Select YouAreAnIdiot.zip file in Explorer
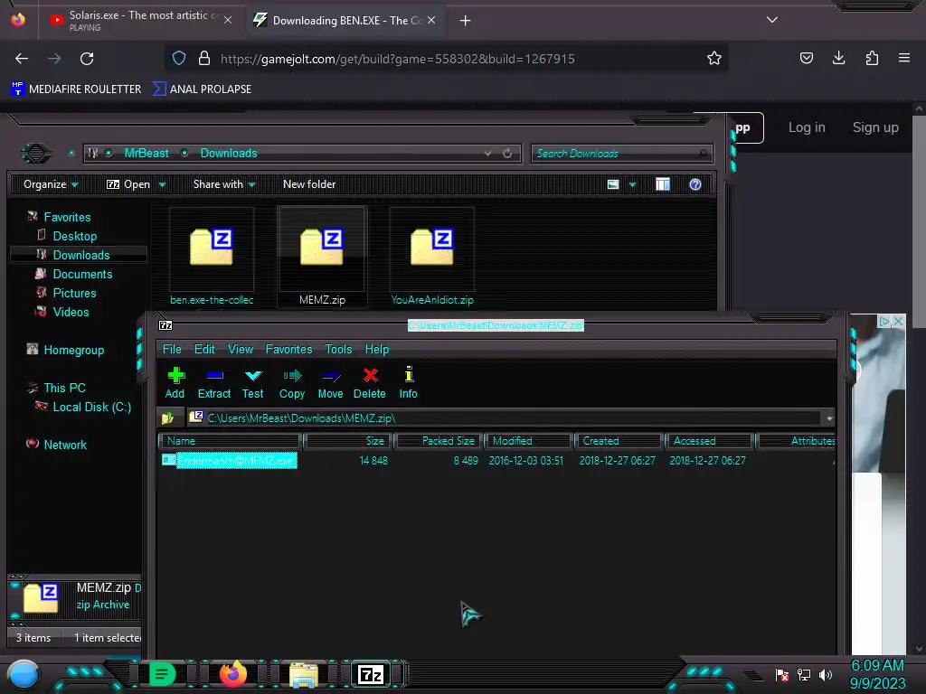This screenshot has width=926, height=694. click(431, 257)
